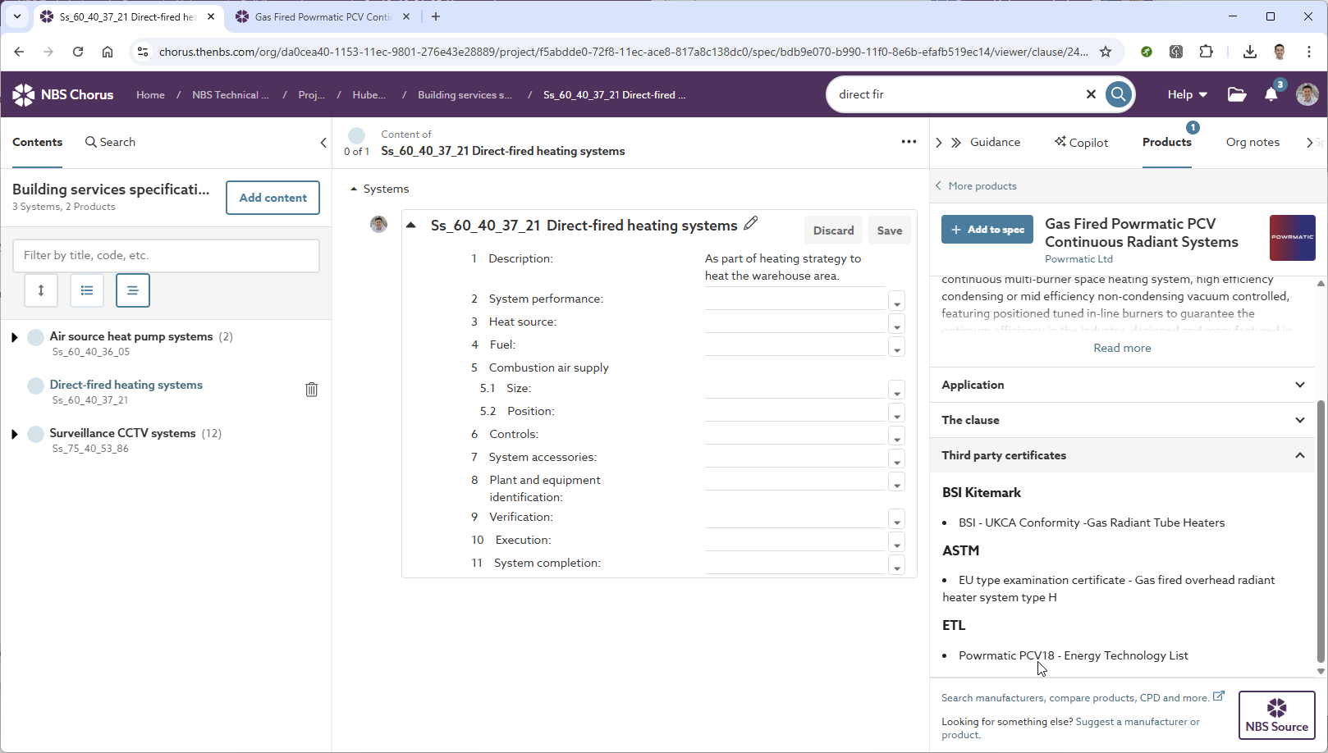Select the compact text view icon in Contents panel
The height and width of the screenshot is (753, 1328).
[132, 290]
